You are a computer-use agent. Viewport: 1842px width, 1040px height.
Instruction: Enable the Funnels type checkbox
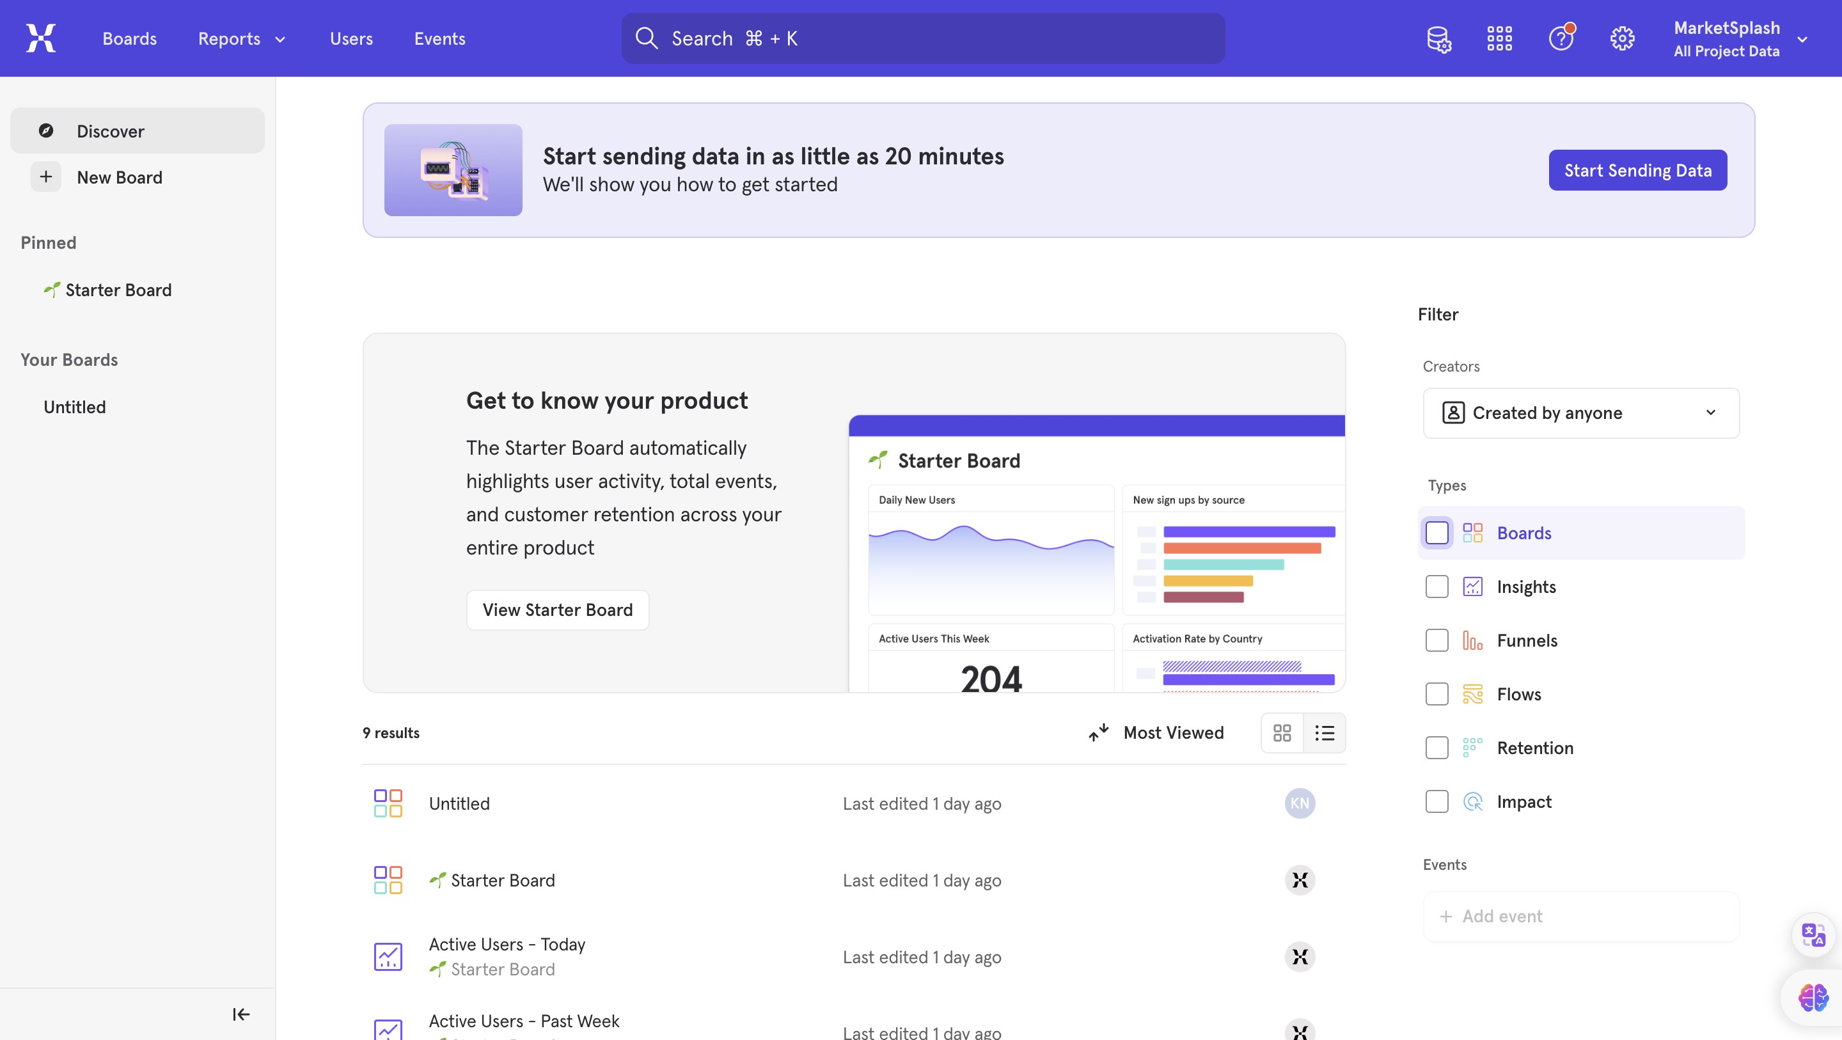coord(1437,640)
